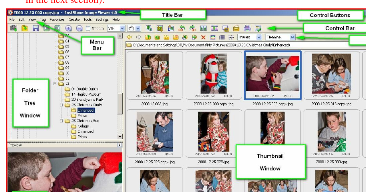Open the 9% zoom level dropdown
This screenshot has width=366, height=192.
[122, 28]
